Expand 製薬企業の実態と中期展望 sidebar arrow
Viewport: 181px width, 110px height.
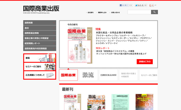tap(54, 38)
